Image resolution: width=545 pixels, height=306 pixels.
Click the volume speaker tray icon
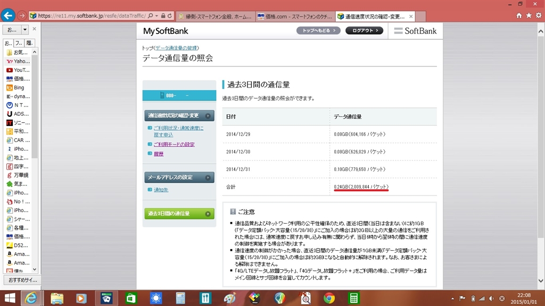click(x=491, y=299)
